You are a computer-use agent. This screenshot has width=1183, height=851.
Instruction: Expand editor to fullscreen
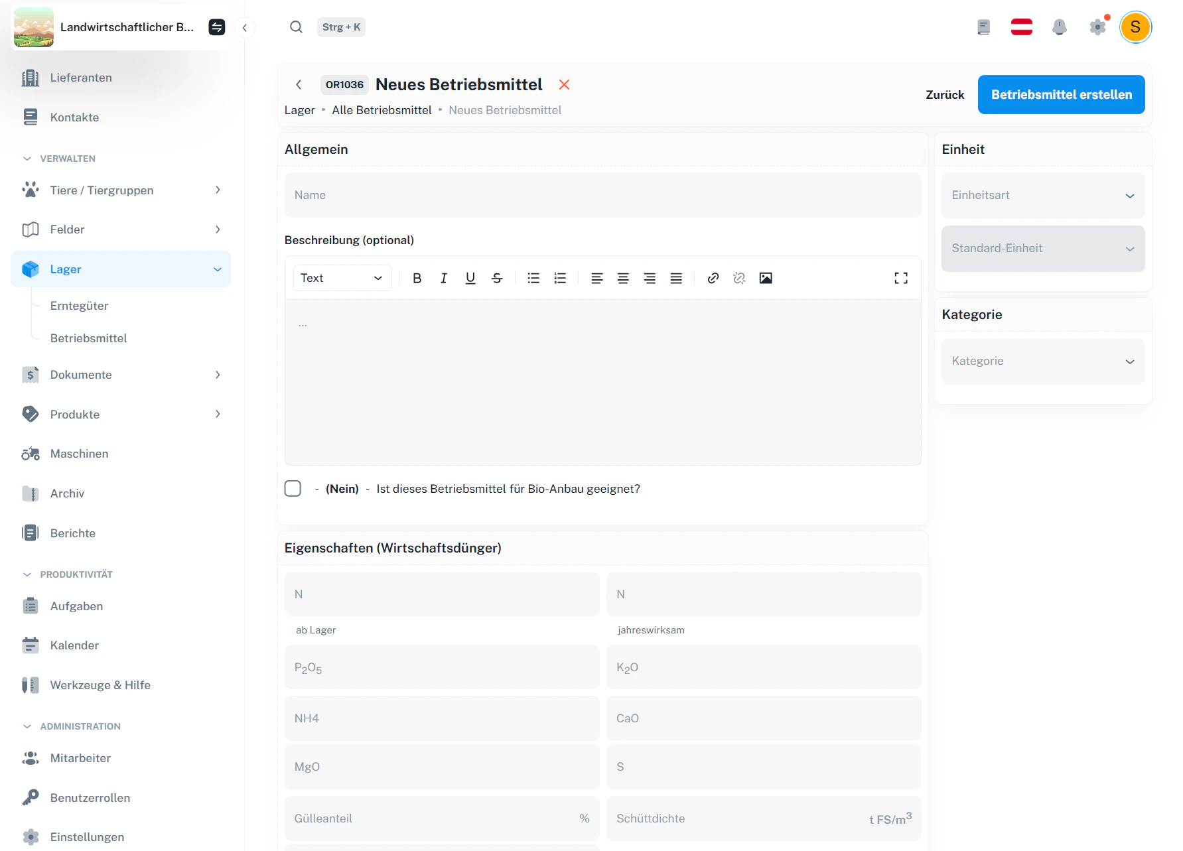pyautogui.click(x=901, y=278)
